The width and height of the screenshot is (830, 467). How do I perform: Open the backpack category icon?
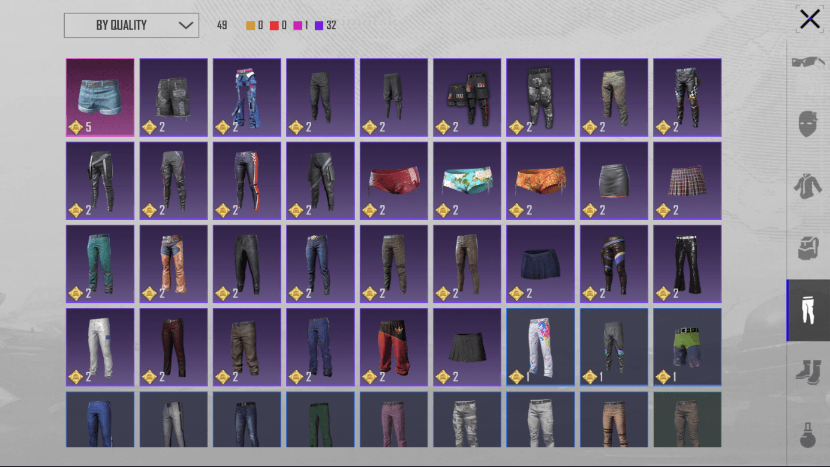tap(808, 248)
